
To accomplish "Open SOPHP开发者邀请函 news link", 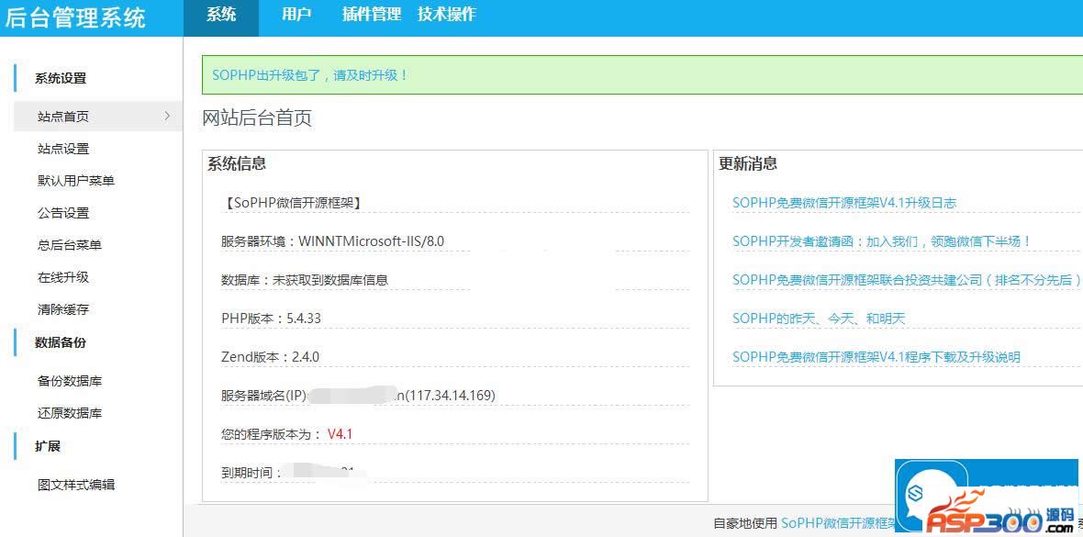I will (882, 241).
